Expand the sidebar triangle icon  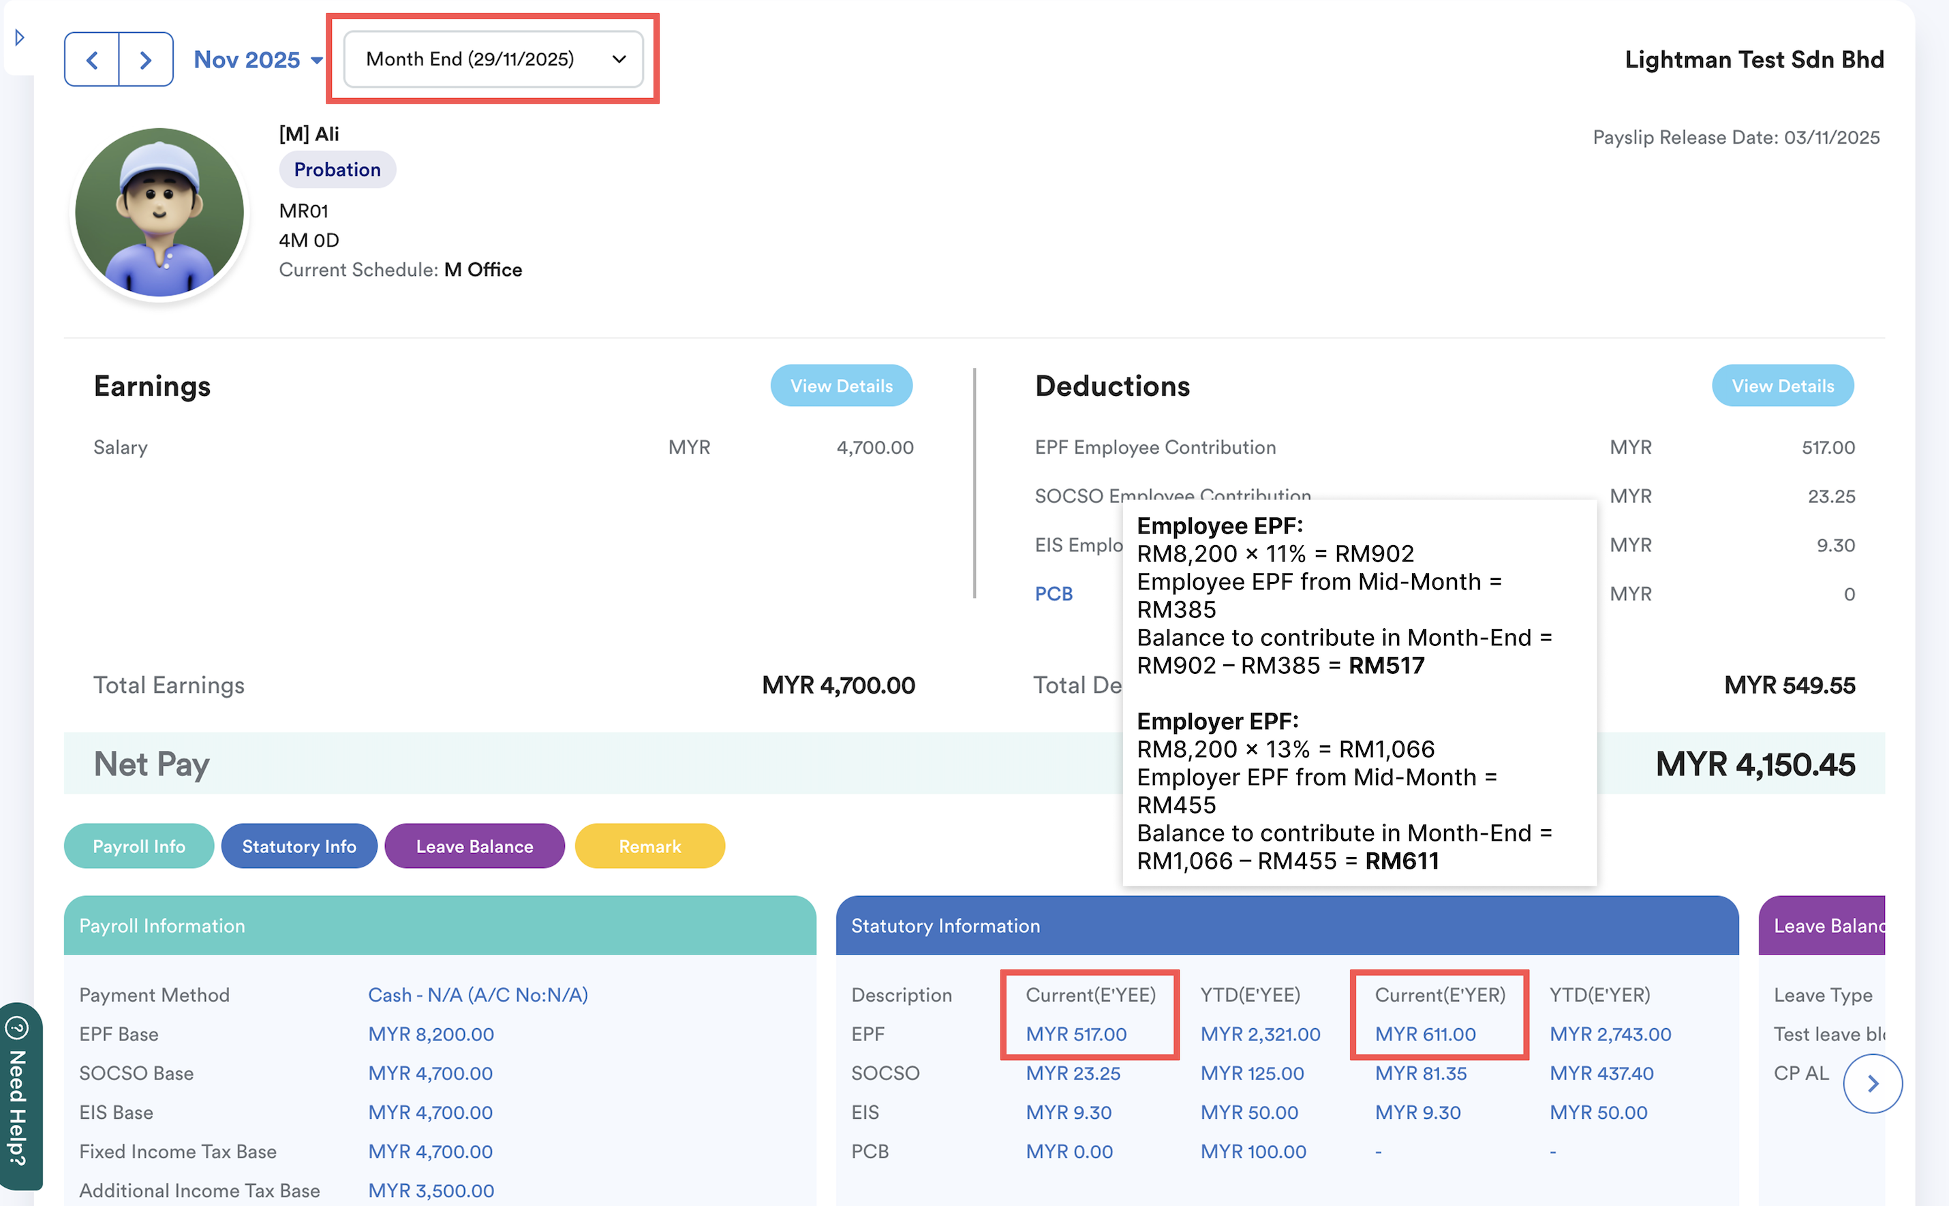pyautogui.click(x=19, y=37)
